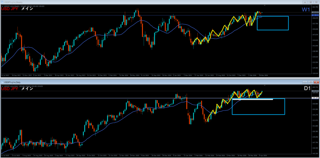Click the 149.090 price scale label
Image resolution: width=320 pixels, height=158 pixels.
point(315,137)
